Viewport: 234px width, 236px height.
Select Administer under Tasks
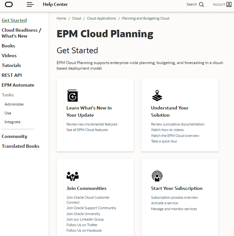tap(14, 104)
